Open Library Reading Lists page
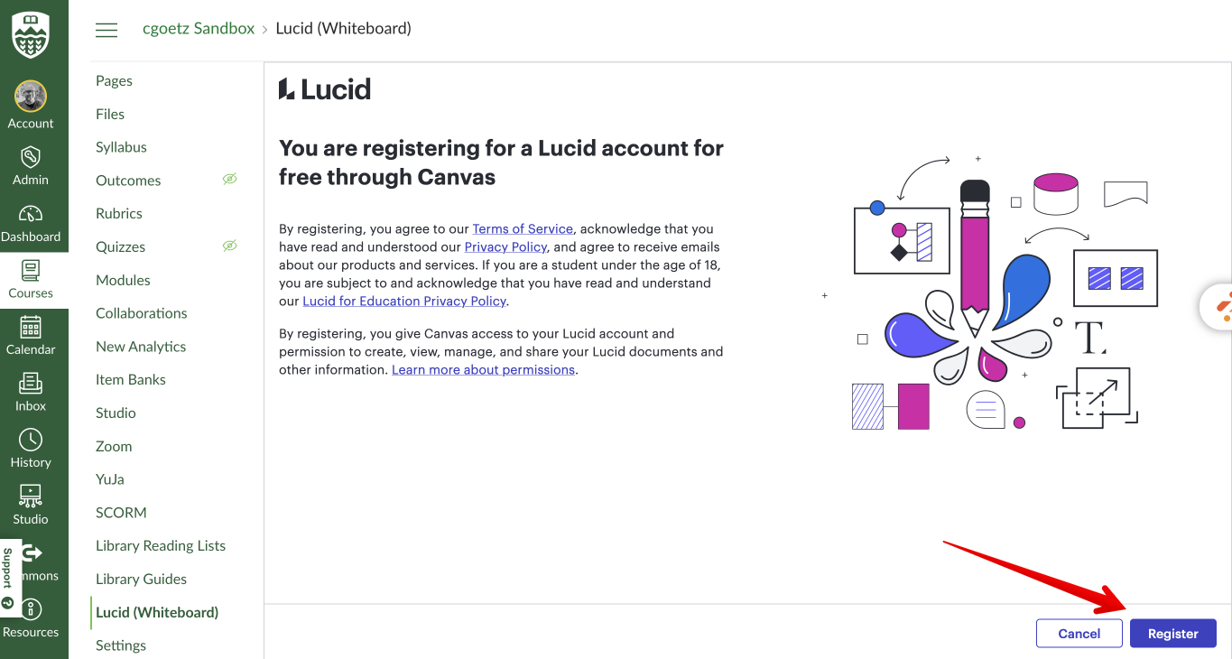 click(161, 545)
